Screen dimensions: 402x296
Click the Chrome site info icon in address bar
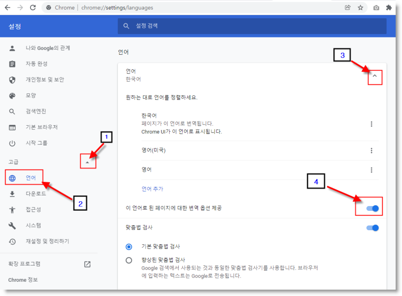(x=49, y=8)
